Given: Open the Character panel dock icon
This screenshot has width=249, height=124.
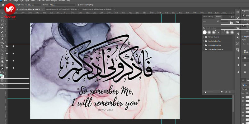Looking at the screenshot, I should [x=237, y=34].
